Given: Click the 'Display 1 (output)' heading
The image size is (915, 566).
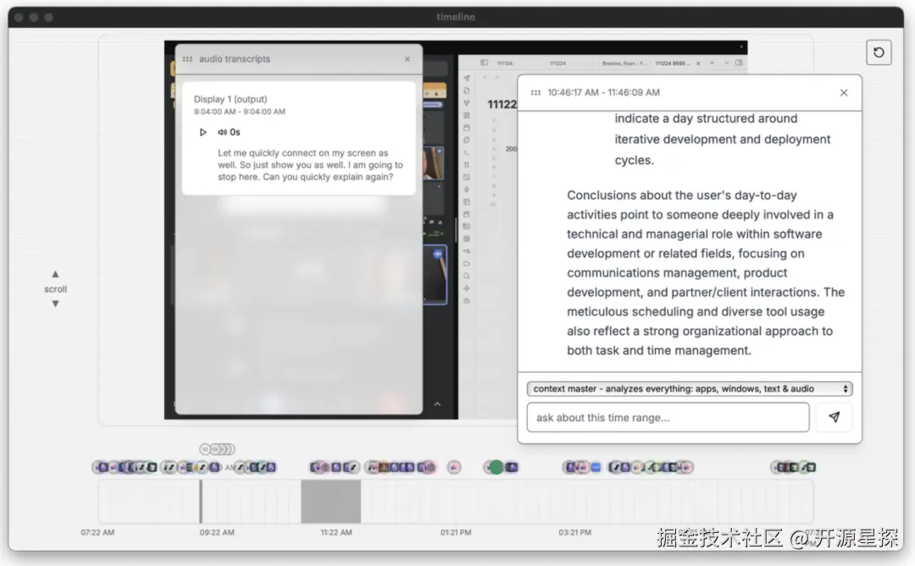Looking at the screenshot, I should click(230, 99).
